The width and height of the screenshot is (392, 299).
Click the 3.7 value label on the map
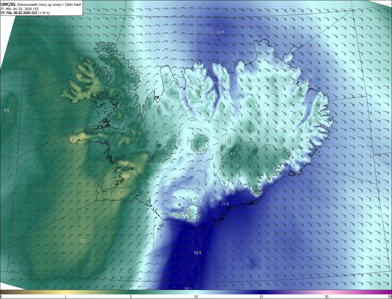click(82, 241)
